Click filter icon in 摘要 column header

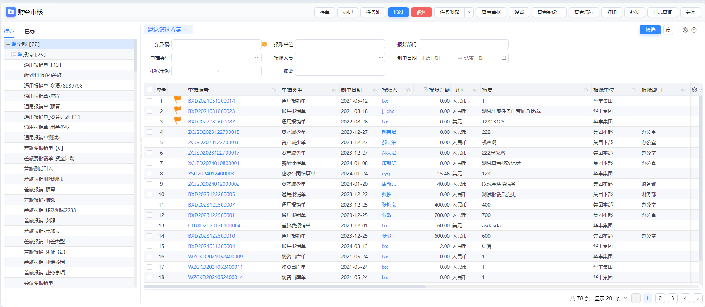pyautogui.click(x=586, y=90)
